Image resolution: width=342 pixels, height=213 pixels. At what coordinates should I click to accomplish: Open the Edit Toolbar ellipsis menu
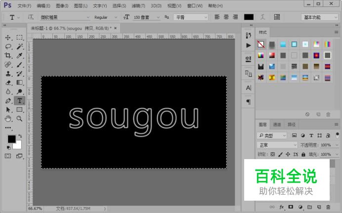click(x=8, y=128)
